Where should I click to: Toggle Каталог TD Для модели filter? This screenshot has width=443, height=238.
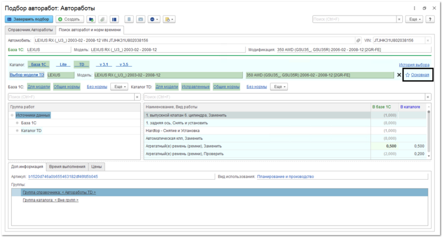[167, 86]
